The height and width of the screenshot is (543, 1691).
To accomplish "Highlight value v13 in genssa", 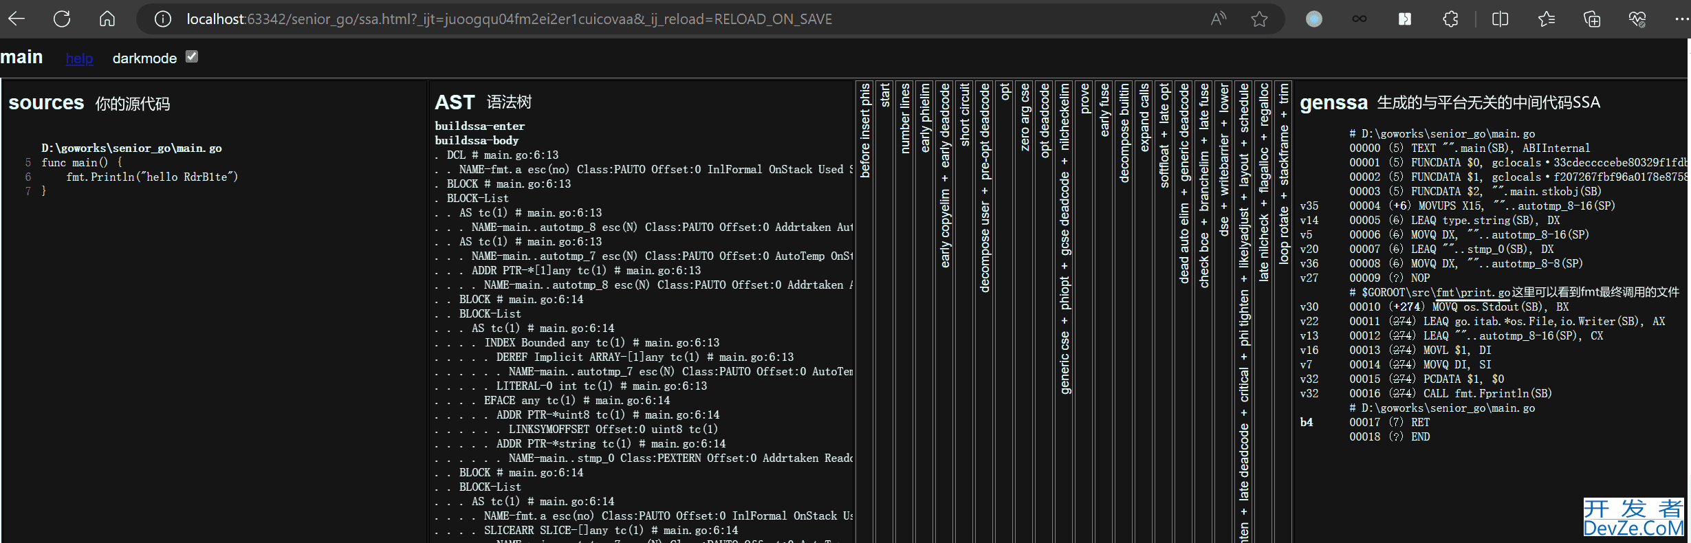I will (1309, 335).
